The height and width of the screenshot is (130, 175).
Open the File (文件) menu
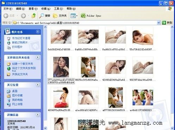pos(8,9)
